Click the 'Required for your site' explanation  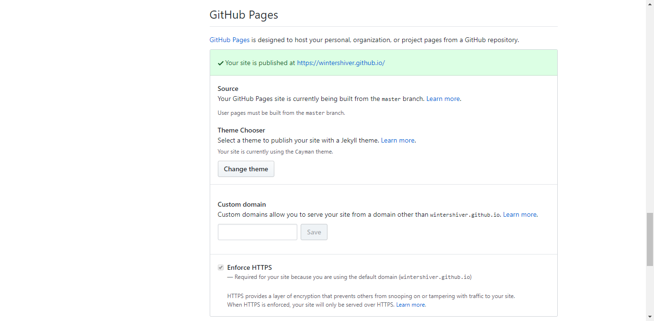[350, 277]
